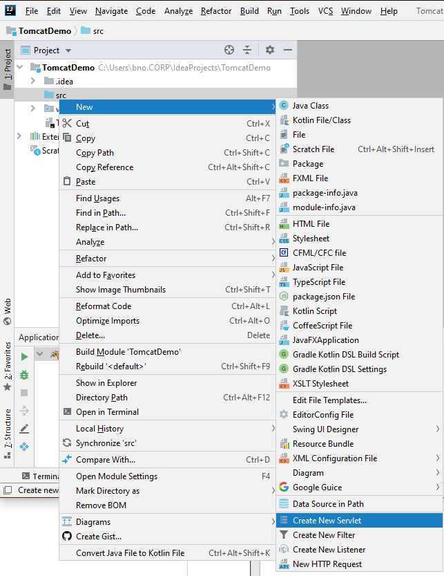This screenshot has width=444, height=576.
Task: Choose HTML File from New submenu
Action: point(359,224)
